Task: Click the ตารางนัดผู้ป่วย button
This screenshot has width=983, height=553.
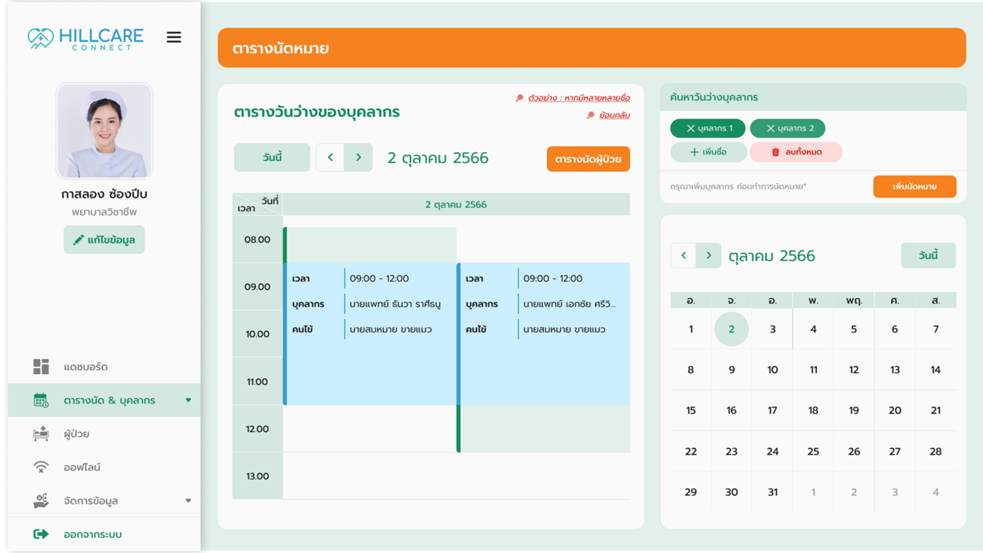Action: click(x=588, y=159)
